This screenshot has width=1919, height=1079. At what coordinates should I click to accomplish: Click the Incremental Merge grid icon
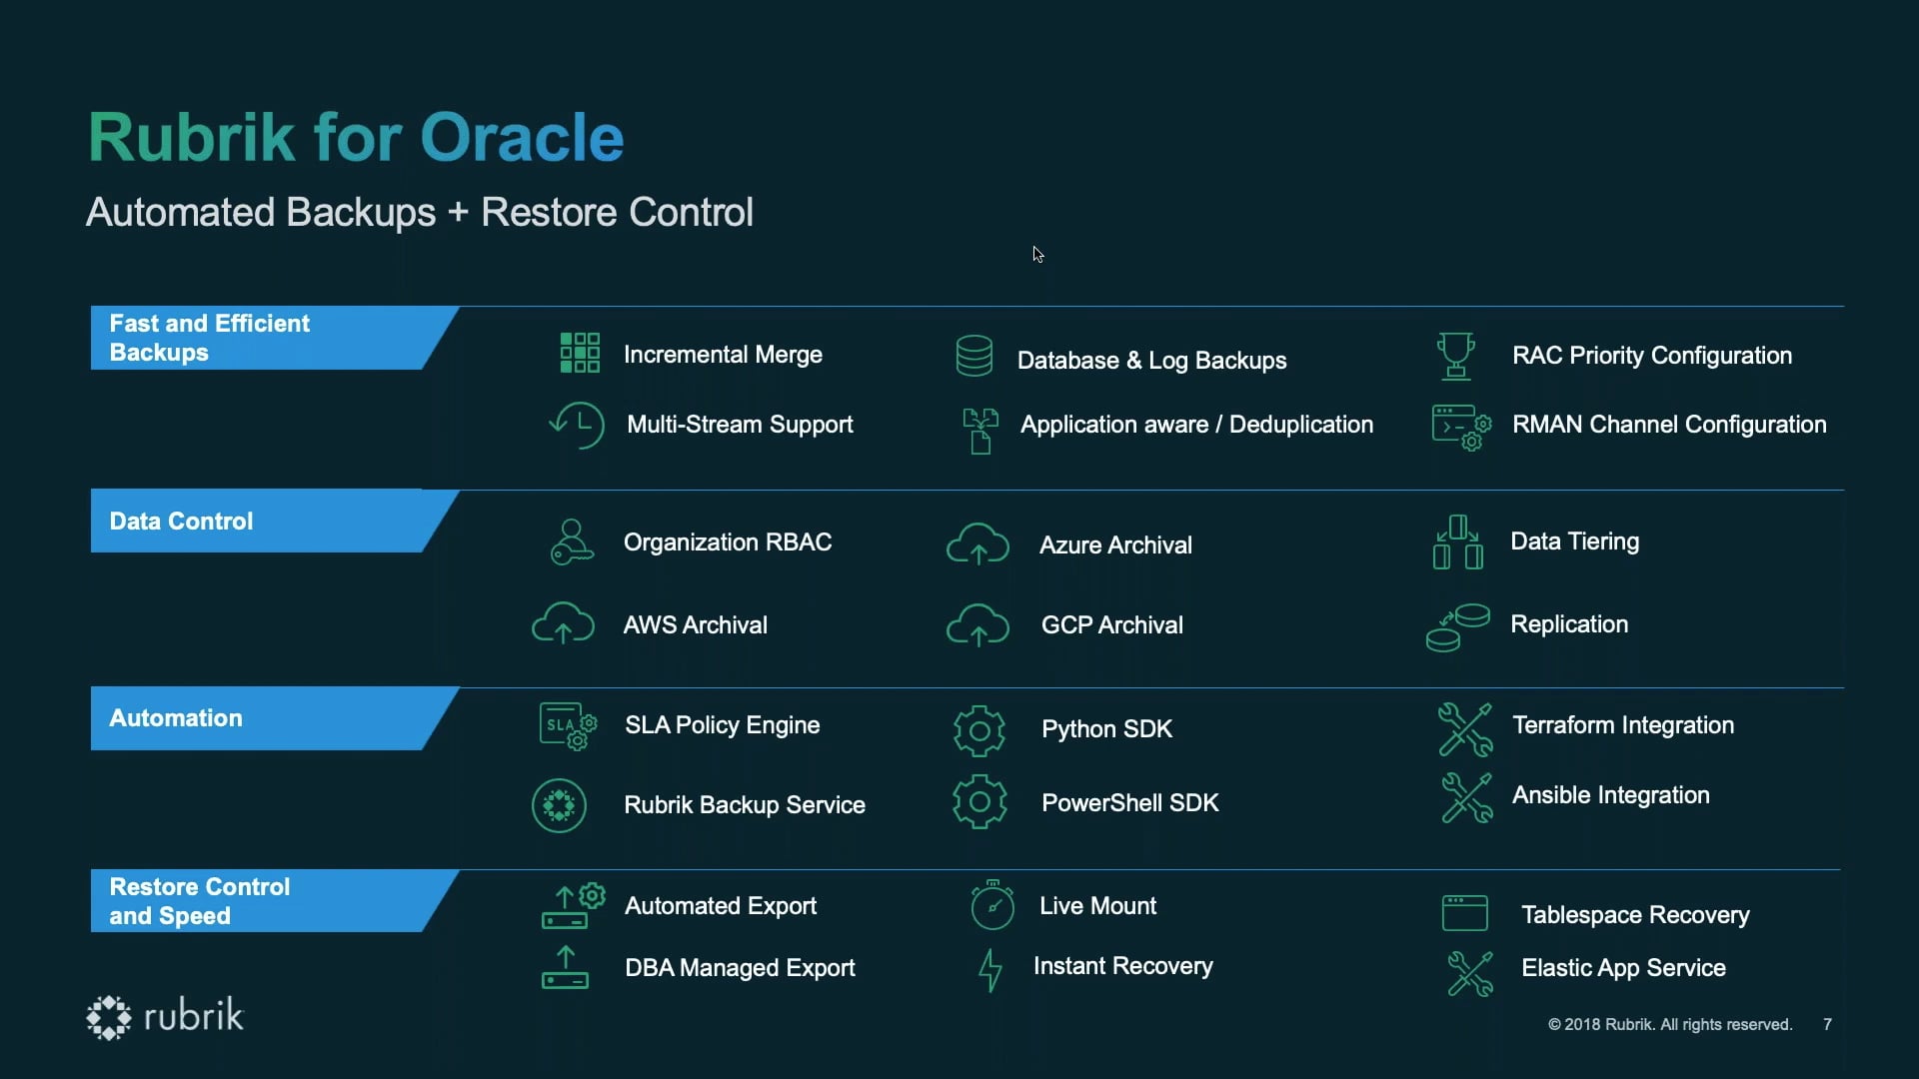pyautogui.click(x=580, y=353)
